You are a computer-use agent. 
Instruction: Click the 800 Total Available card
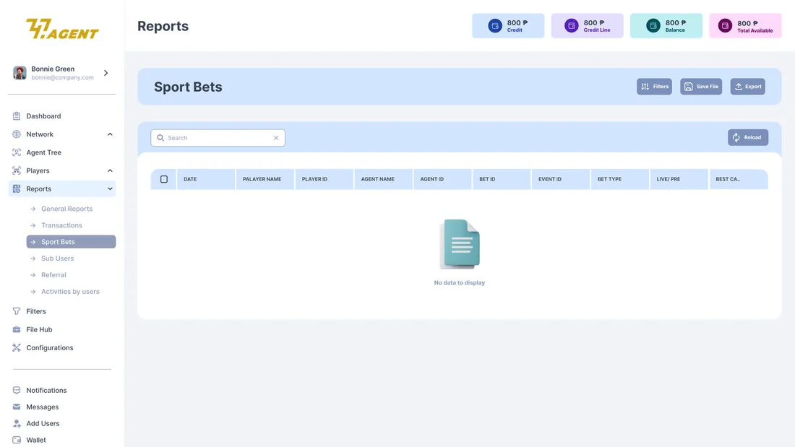click(745, 26)
